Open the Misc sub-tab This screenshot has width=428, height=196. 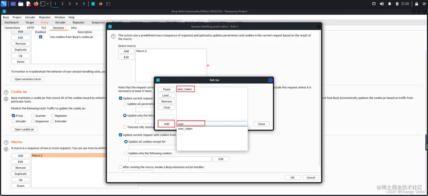pos(74,28)
